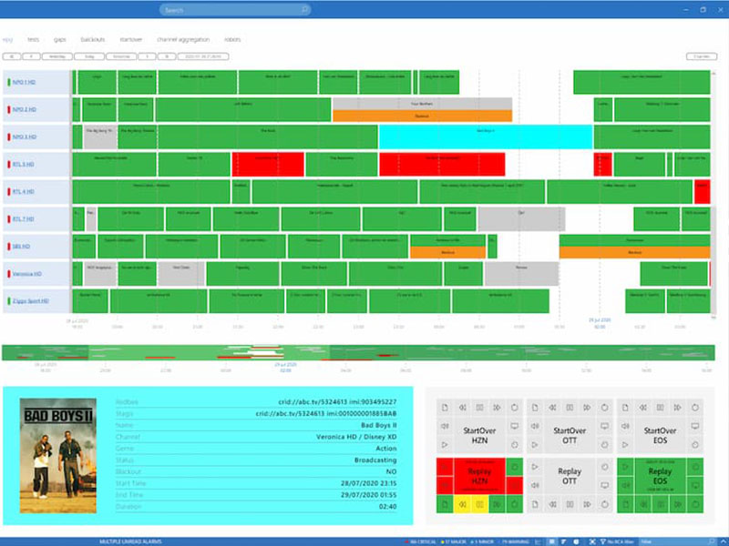Viewport: 729px width, 546px height.
Task: Select the orange Blackout block on the NPO 2 HD row
Action: [423, 116]
